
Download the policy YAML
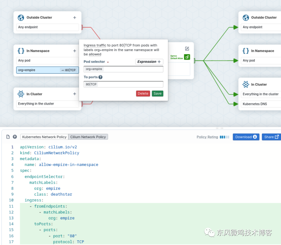(246, 137)
